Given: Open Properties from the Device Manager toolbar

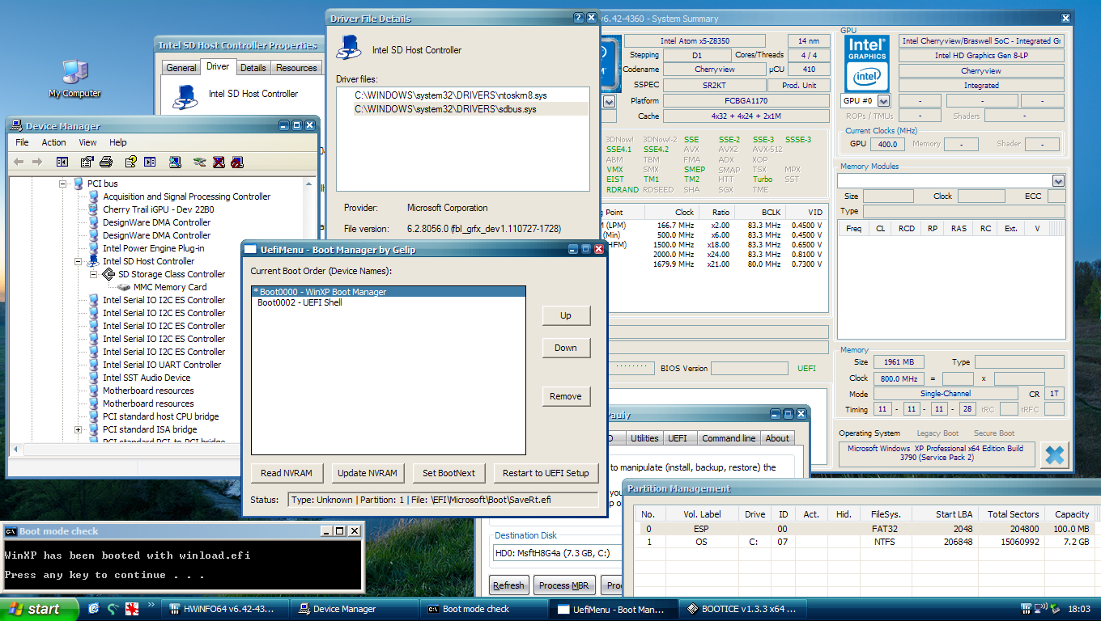Looking at the screenshot, I should pos(87,162).
